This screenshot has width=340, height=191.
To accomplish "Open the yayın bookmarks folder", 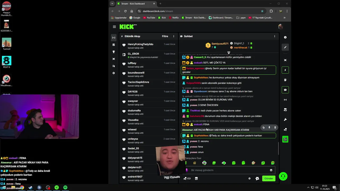I will click(241, 18).
